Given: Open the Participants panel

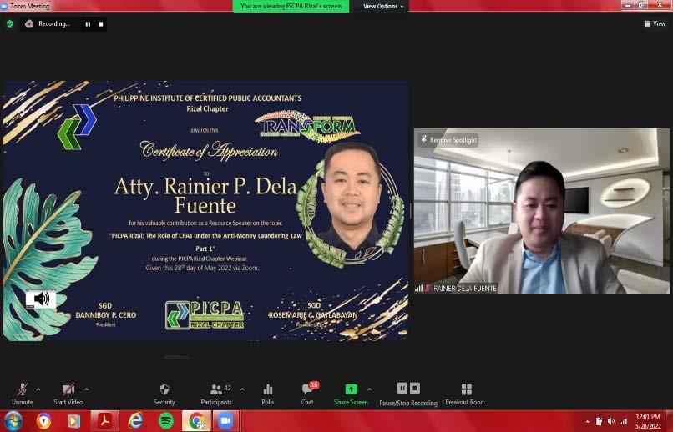Looking at the screenshot, I should (216, 394).
